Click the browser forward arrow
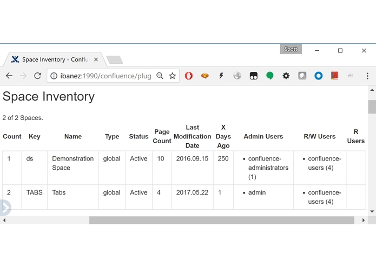This screenshot has height=267, width=376. pyautogui.click(x=23, y=76)
